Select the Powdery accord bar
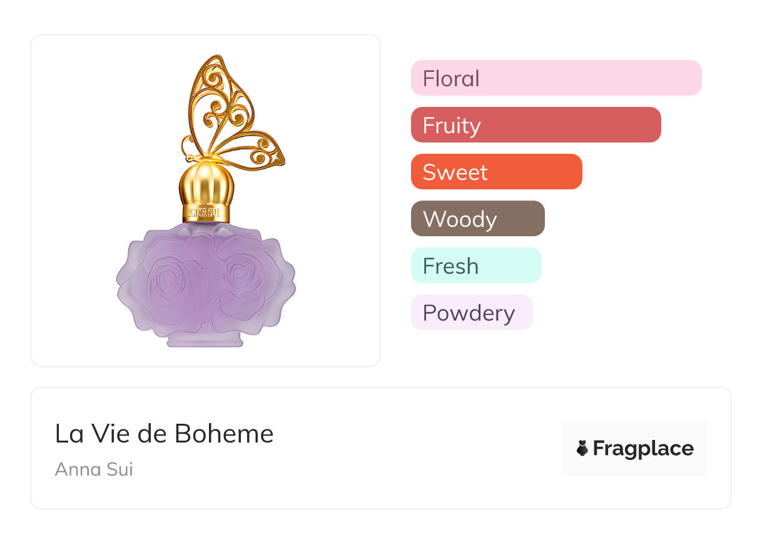Image resolution: width=762 pixels, height=540 pixels. (x=471, y=312)
